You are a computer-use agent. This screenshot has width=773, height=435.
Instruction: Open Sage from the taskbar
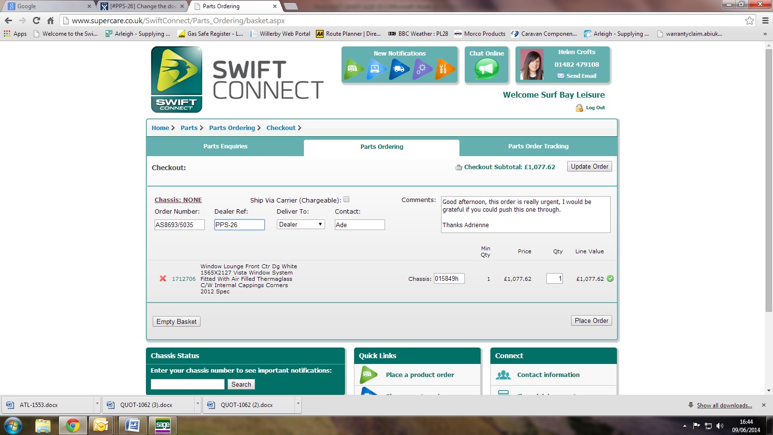[x=163, y=426]
